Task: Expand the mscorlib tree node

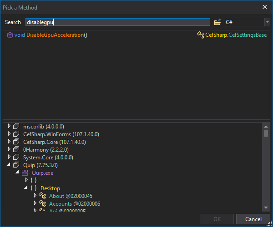Action: (x=9, y=126)
